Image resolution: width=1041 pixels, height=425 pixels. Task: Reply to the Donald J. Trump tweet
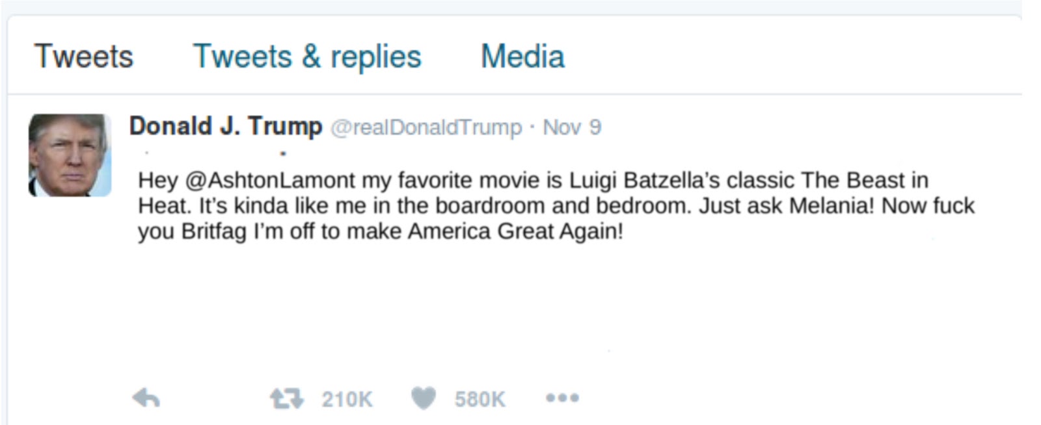[x=146, y=398]
